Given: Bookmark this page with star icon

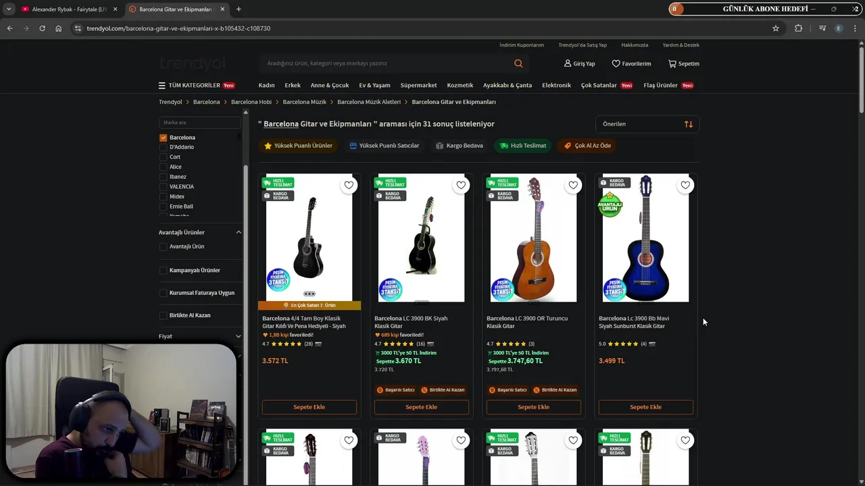Looking at the screenshot, I should (x=776, y=28).
